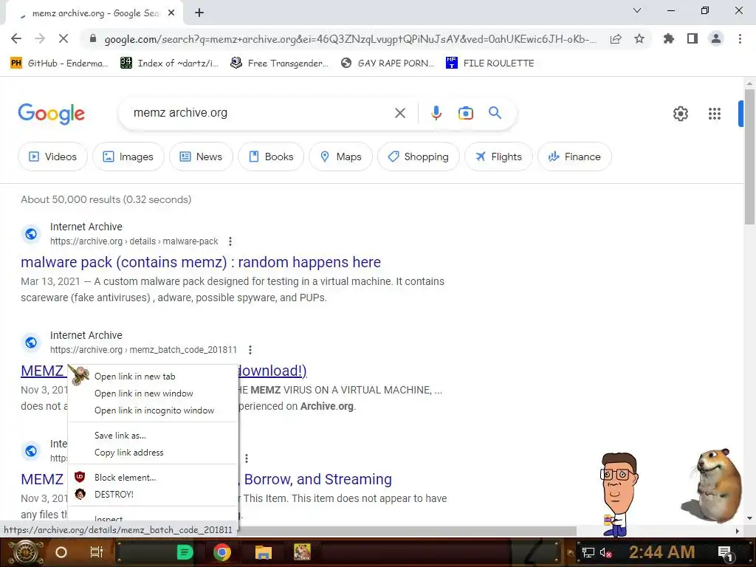Open the Start menu steampunk button
756x567 pixels.
point(25,552)
